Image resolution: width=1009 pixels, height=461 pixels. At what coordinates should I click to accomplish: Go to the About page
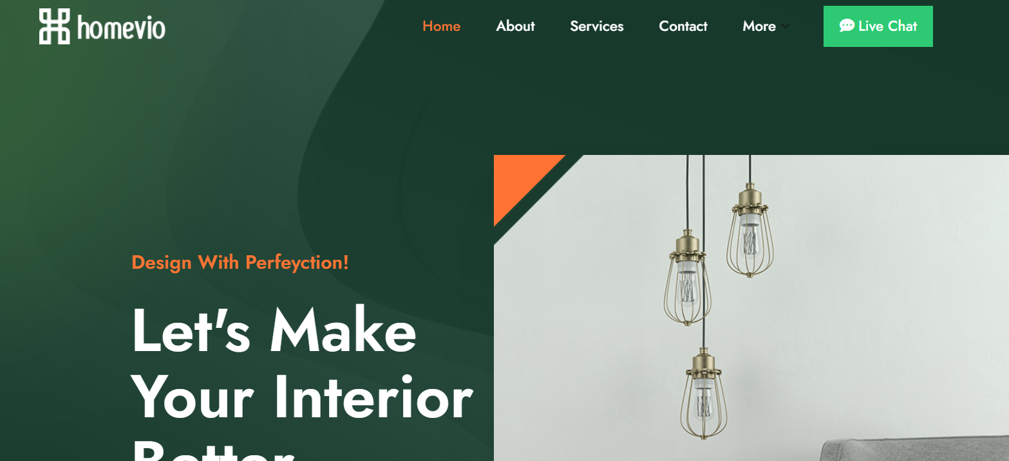click(515, 26)
